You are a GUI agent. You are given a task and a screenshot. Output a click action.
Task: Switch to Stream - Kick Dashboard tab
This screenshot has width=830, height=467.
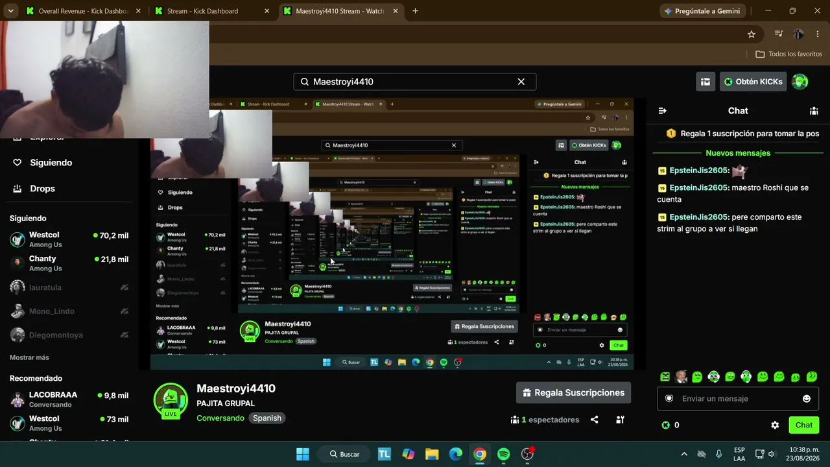click(x=212, y=11)
